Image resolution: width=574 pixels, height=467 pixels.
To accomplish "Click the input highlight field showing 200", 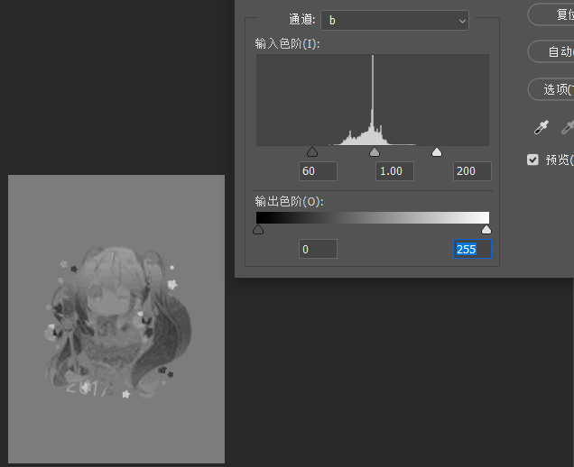I will 472,171.
